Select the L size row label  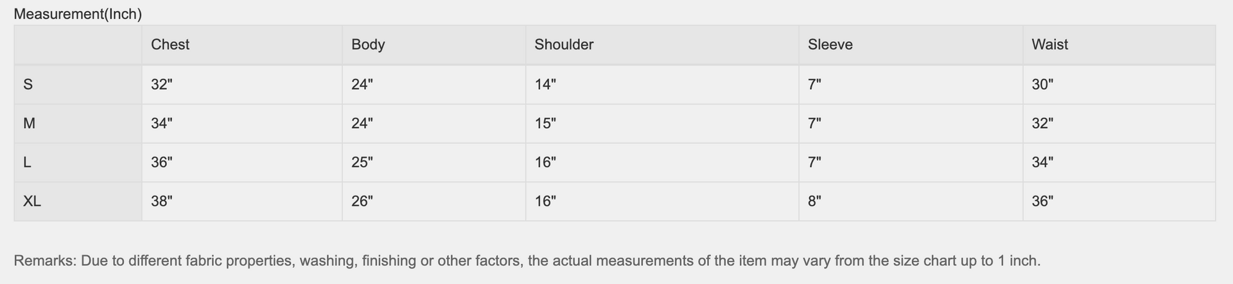coord(27,162)
